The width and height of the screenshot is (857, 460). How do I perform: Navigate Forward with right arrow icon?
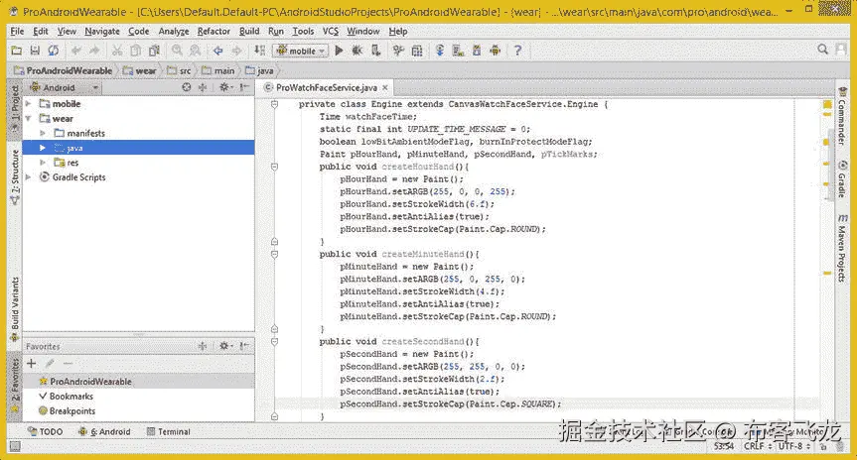[x=236, y=51]
